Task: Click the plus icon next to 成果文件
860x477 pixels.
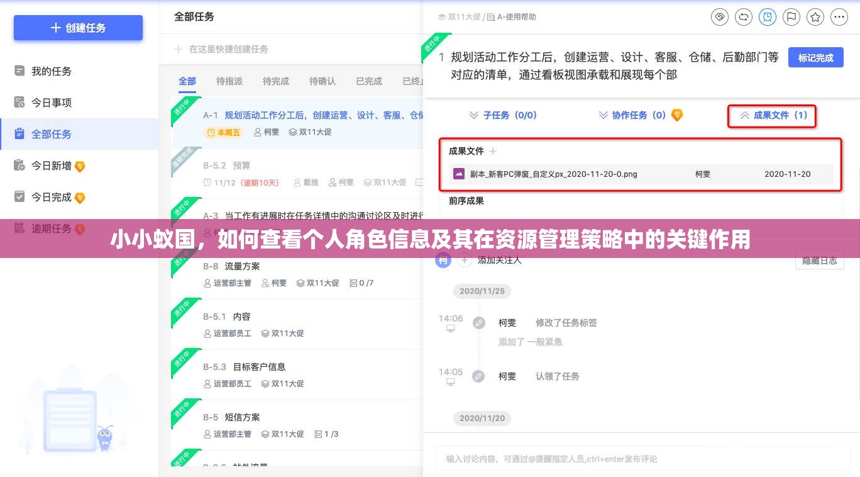Action: (493, 151)
